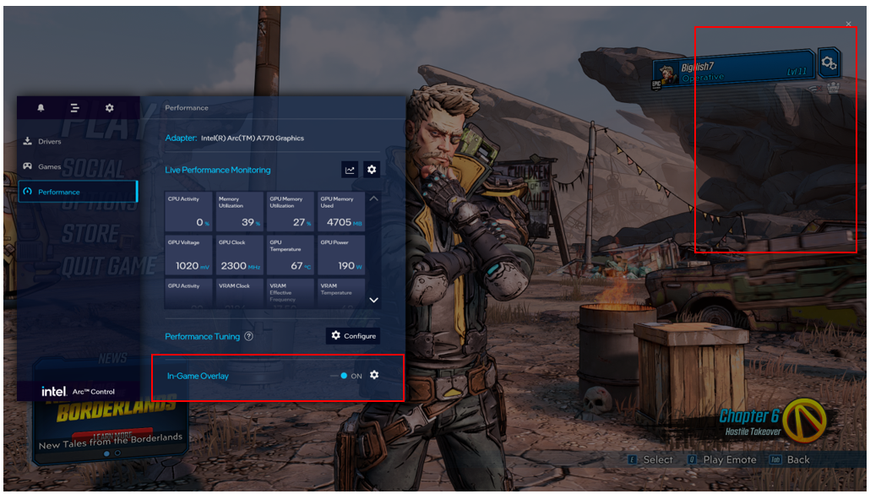
Task: Open the live performance graph view
Action: pyautogui.click(x=350, y=170)
